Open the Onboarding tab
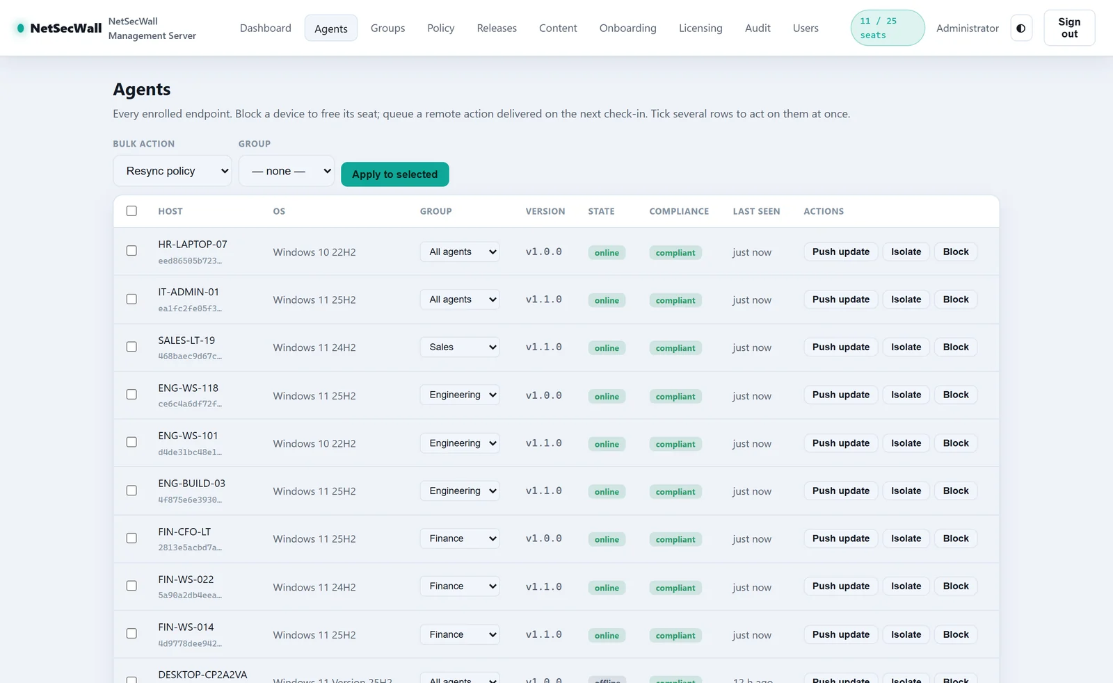Screen dimensions: 1113x683 pyautogui.click(x=628, y=28)
